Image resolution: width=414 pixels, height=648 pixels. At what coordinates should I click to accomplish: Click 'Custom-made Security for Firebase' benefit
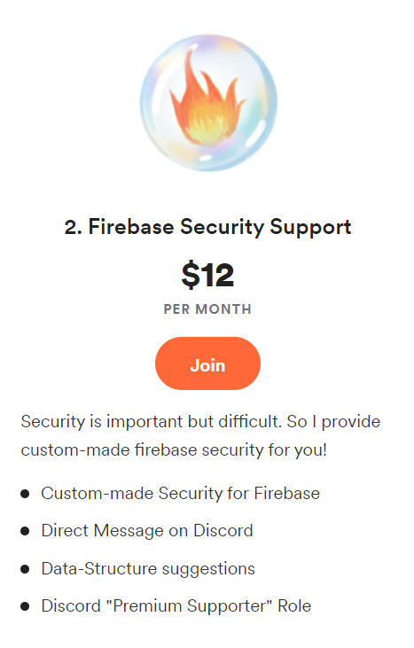point(180,494)
